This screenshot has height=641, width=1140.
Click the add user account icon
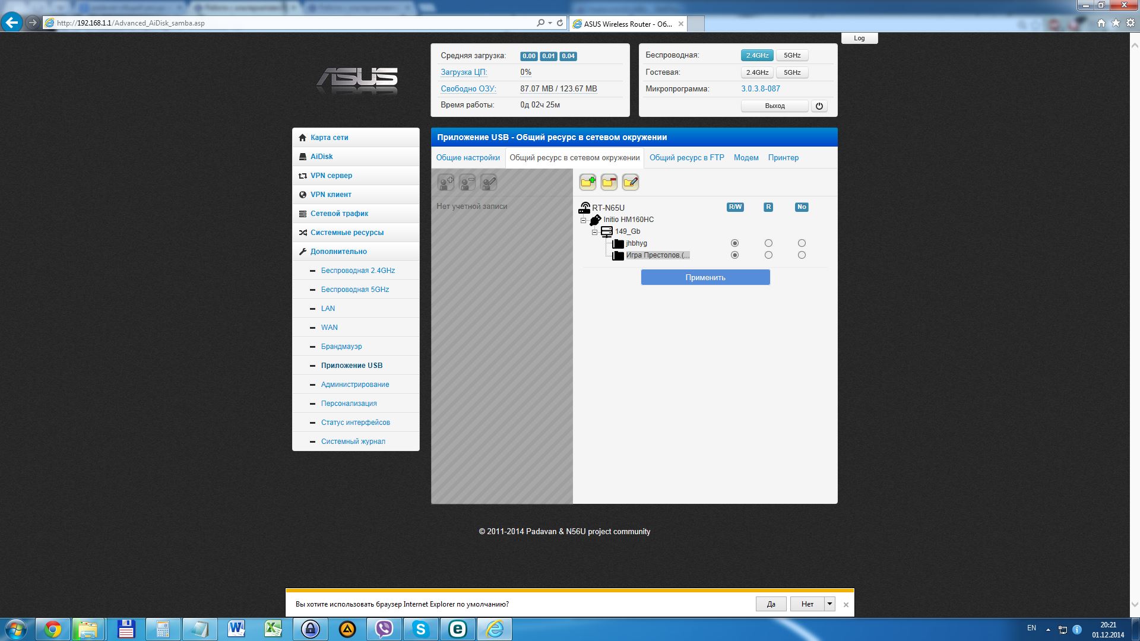point(446,182)
